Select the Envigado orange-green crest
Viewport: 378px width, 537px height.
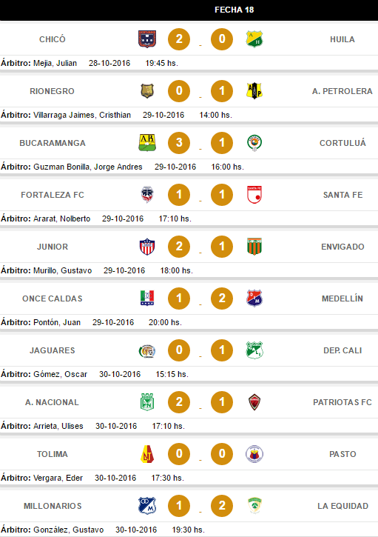[x=254, y=247]
